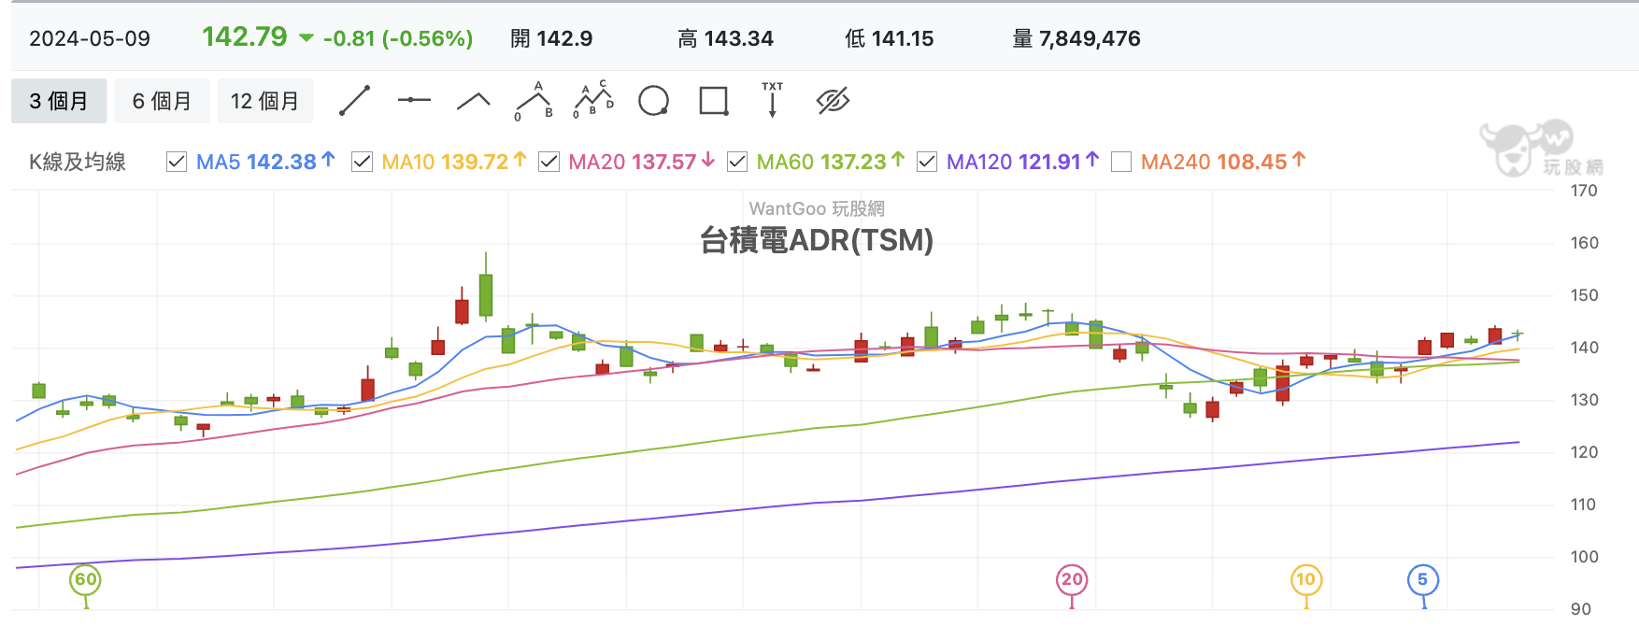Viewport: 1639px width, 626px height.
Task: Uncheck the MA20 moving average checkbox
Action: point(549,162)
